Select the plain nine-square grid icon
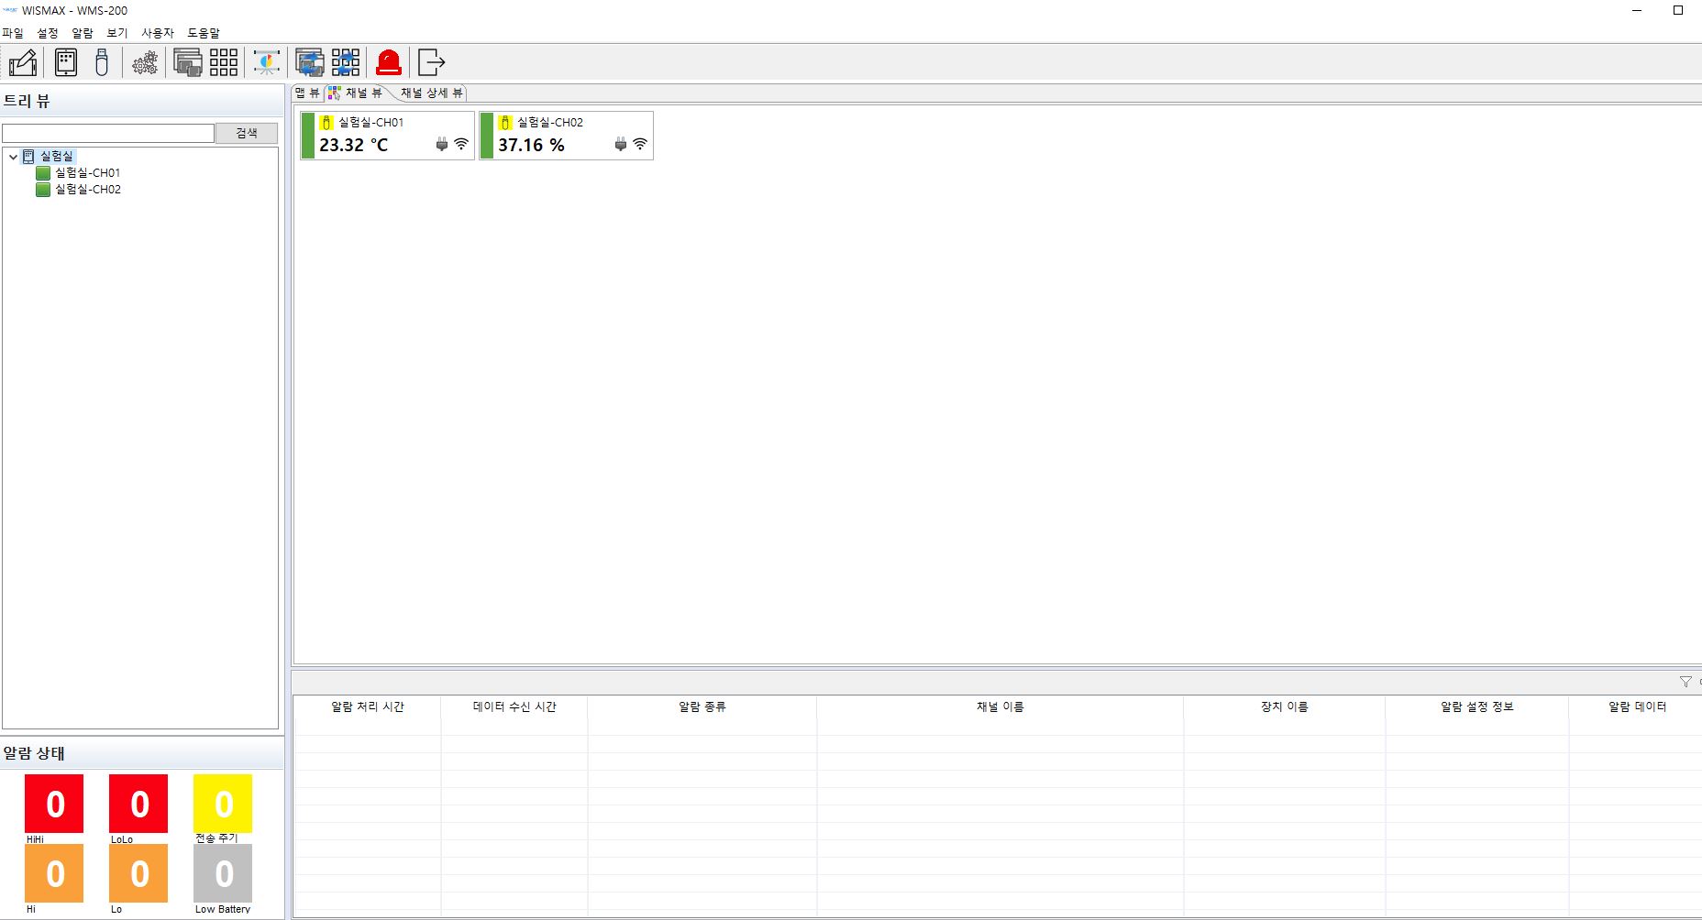The width and height of the screenshot is (1702, 920). pyautogui.click(x=224, y=62)
